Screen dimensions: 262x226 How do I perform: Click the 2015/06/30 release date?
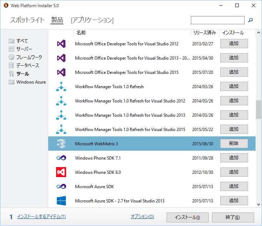point(203,144)
